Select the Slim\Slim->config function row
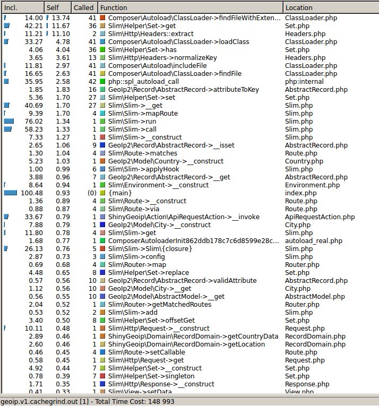This screenshot has width=379, height=406. pyautogui.click(x=191, y=256)
